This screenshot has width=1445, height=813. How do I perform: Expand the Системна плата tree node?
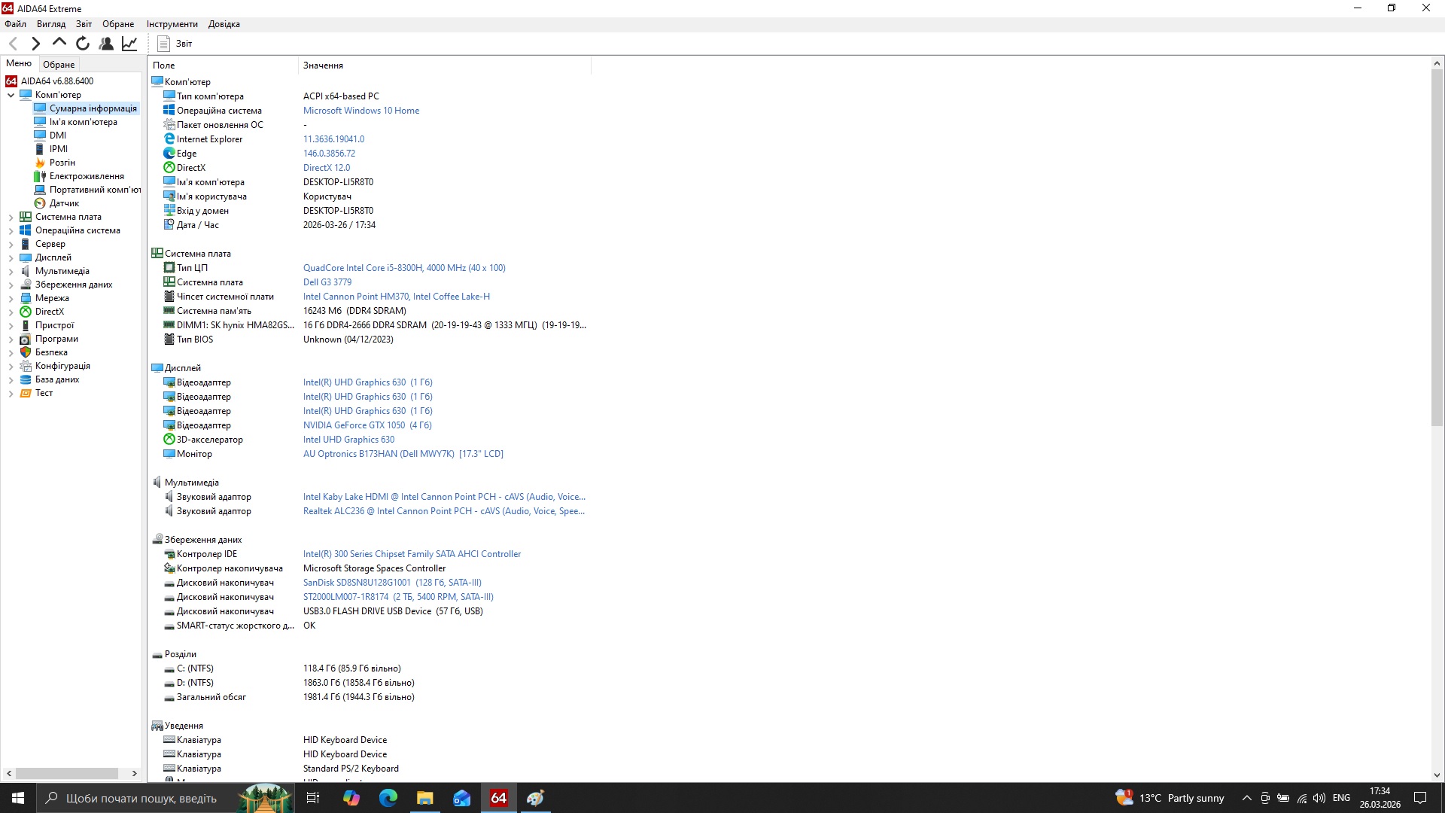(x=11, y=218)
